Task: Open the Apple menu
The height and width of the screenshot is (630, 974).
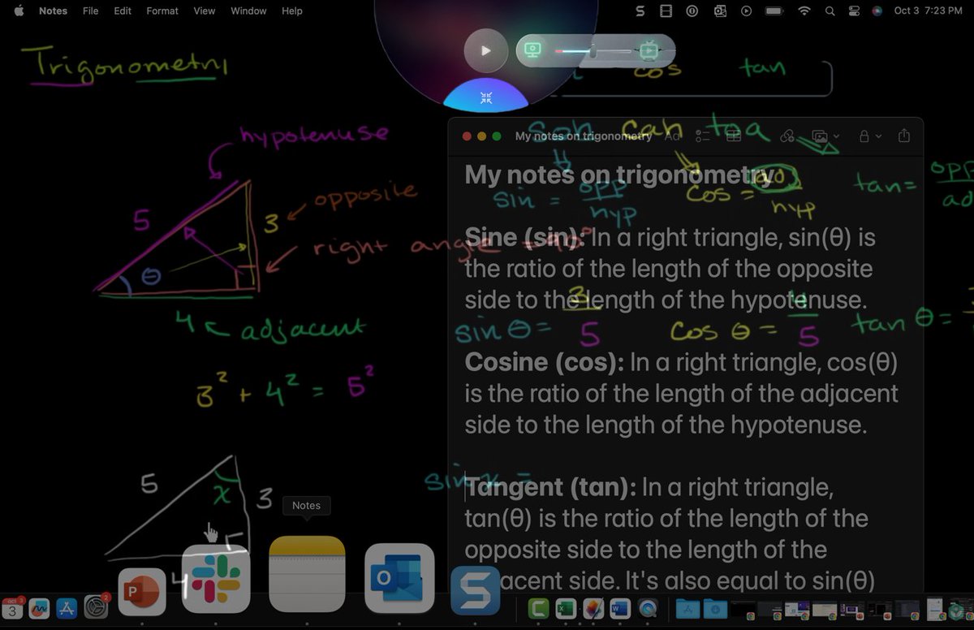Action: tap(19, 11)
